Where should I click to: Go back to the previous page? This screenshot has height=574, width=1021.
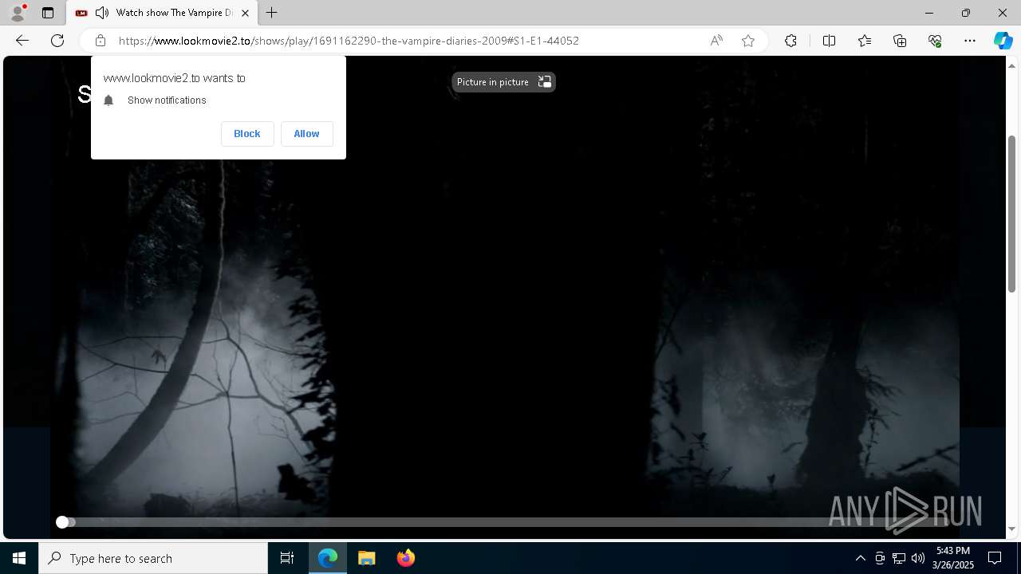(22, 41)
